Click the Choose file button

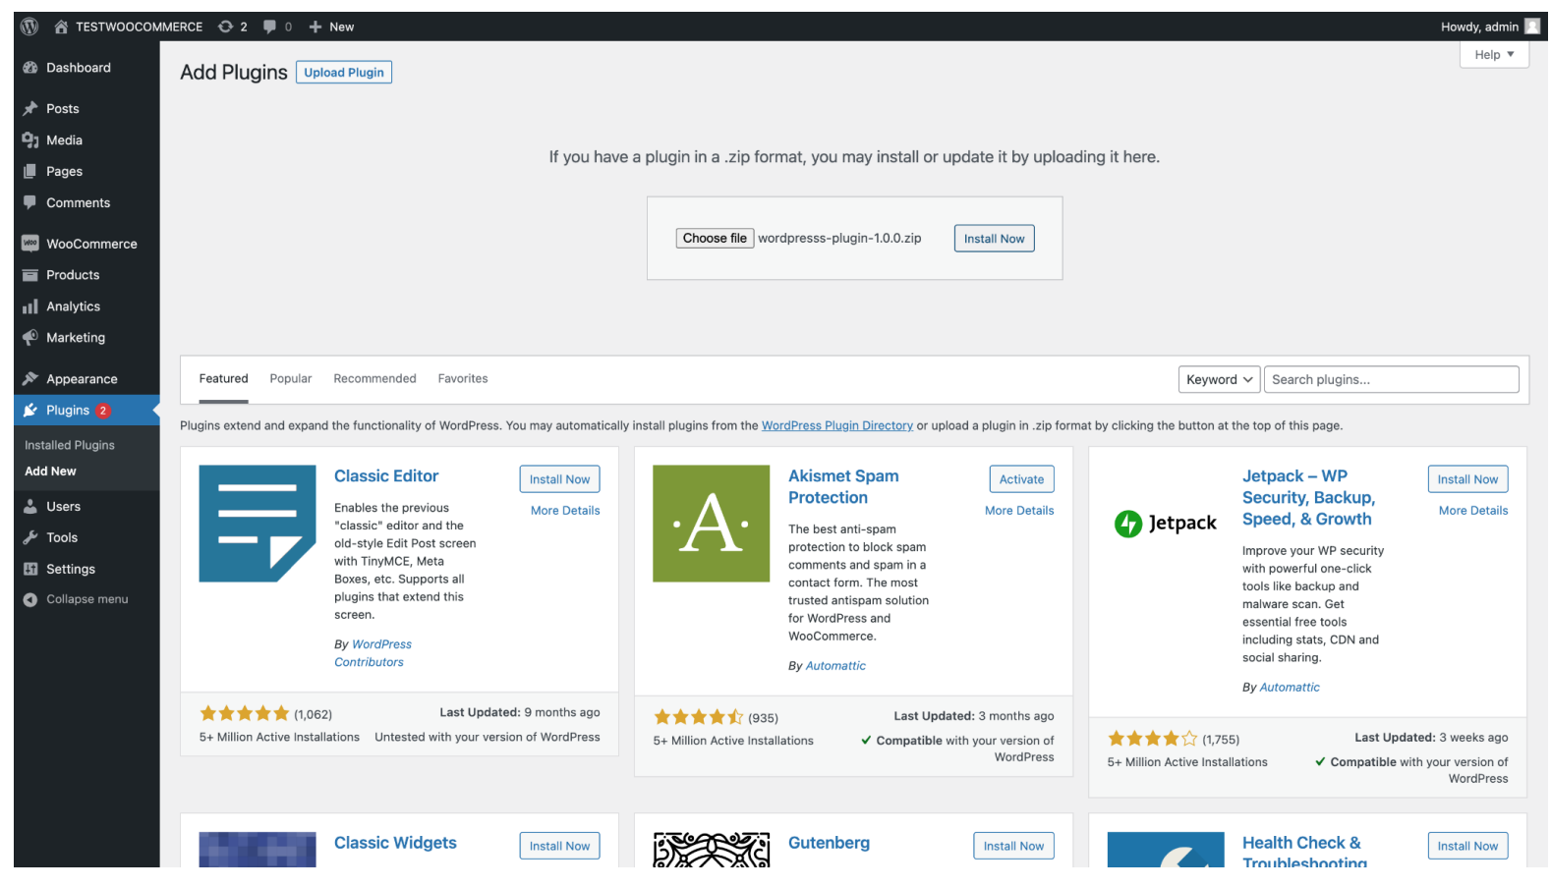(x=715, y=239)
